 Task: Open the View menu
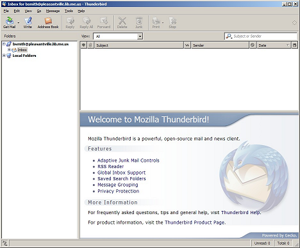(x=28, y=11)
